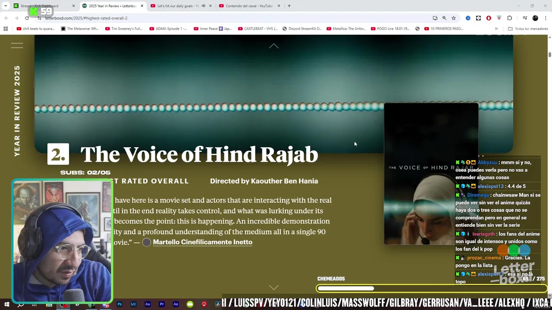The height and width of the screenshot is (310, 552).
Task: Open bookmark Metallica: The Unfor...
Action: pyautogui.click(x=346, y=29)
